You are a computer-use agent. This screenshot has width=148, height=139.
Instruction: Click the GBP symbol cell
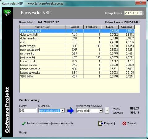coord(75,53)
